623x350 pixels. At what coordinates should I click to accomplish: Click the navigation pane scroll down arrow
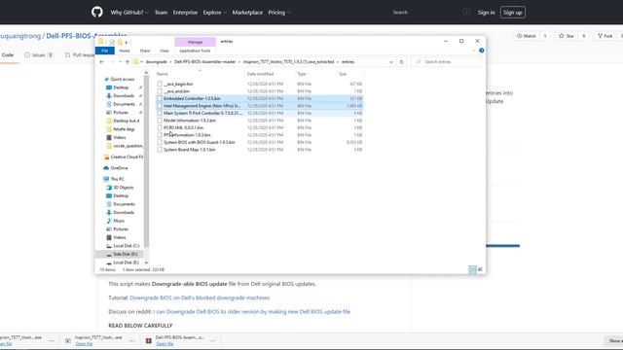point(146,262)
